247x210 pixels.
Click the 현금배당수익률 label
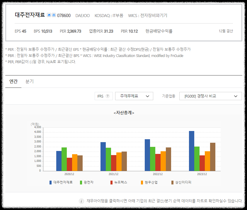159,31
